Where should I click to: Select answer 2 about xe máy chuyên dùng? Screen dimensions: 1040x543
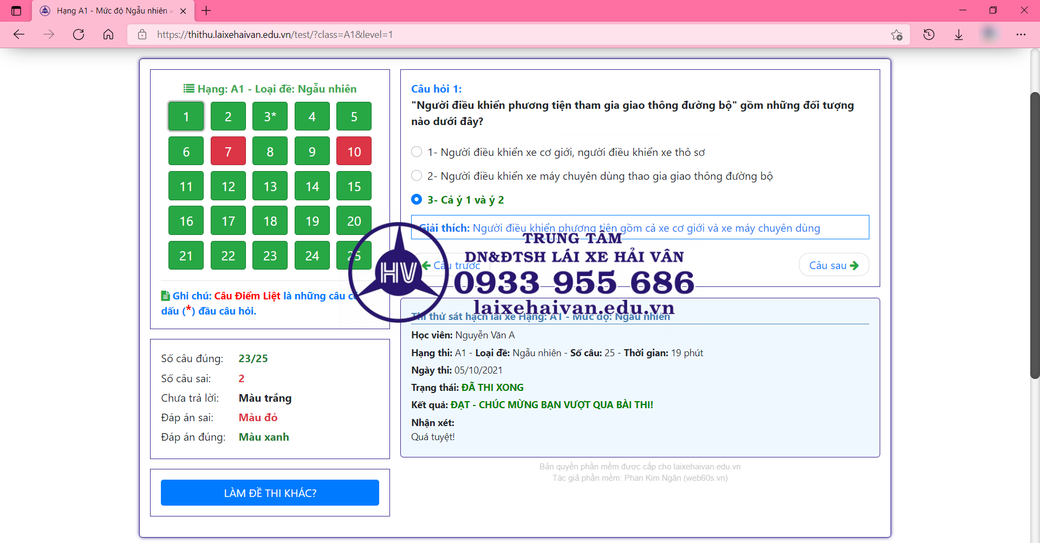tap(417, 176)
